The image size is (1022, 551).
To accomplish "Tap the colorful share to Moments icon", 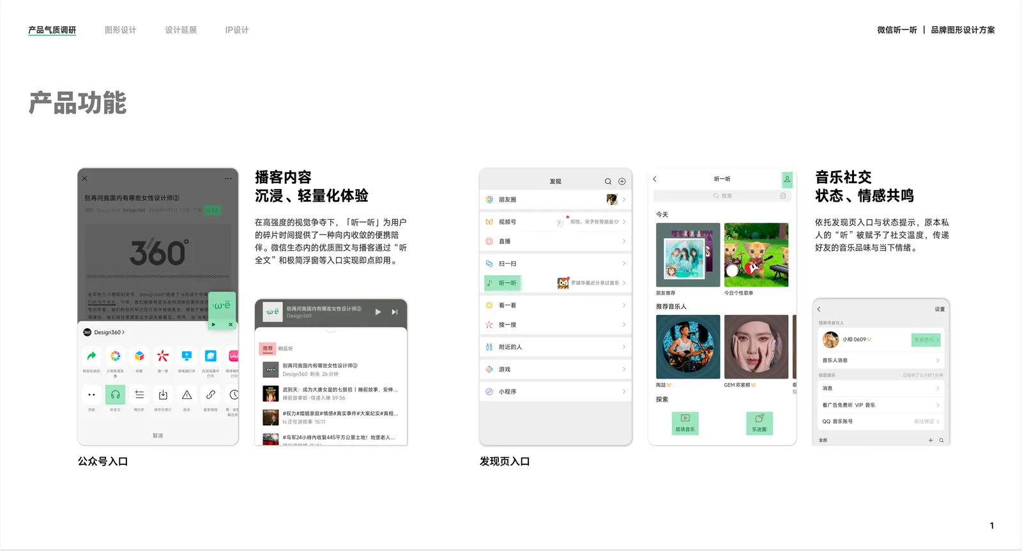I will [115, 356].
